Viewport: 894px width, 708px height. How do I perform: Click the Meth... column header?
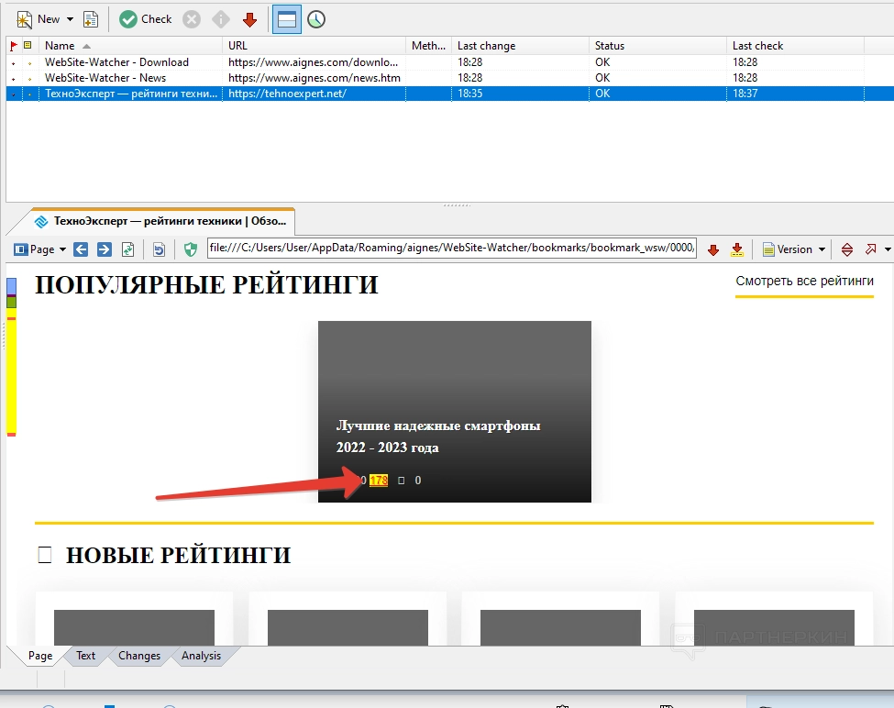428,46
